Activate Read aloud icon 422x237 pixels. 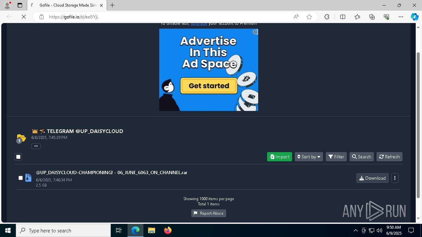296,17
